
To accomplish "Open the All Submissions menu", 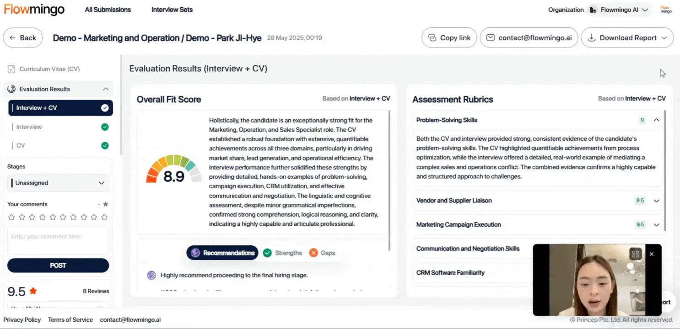I will pos(108,10).
